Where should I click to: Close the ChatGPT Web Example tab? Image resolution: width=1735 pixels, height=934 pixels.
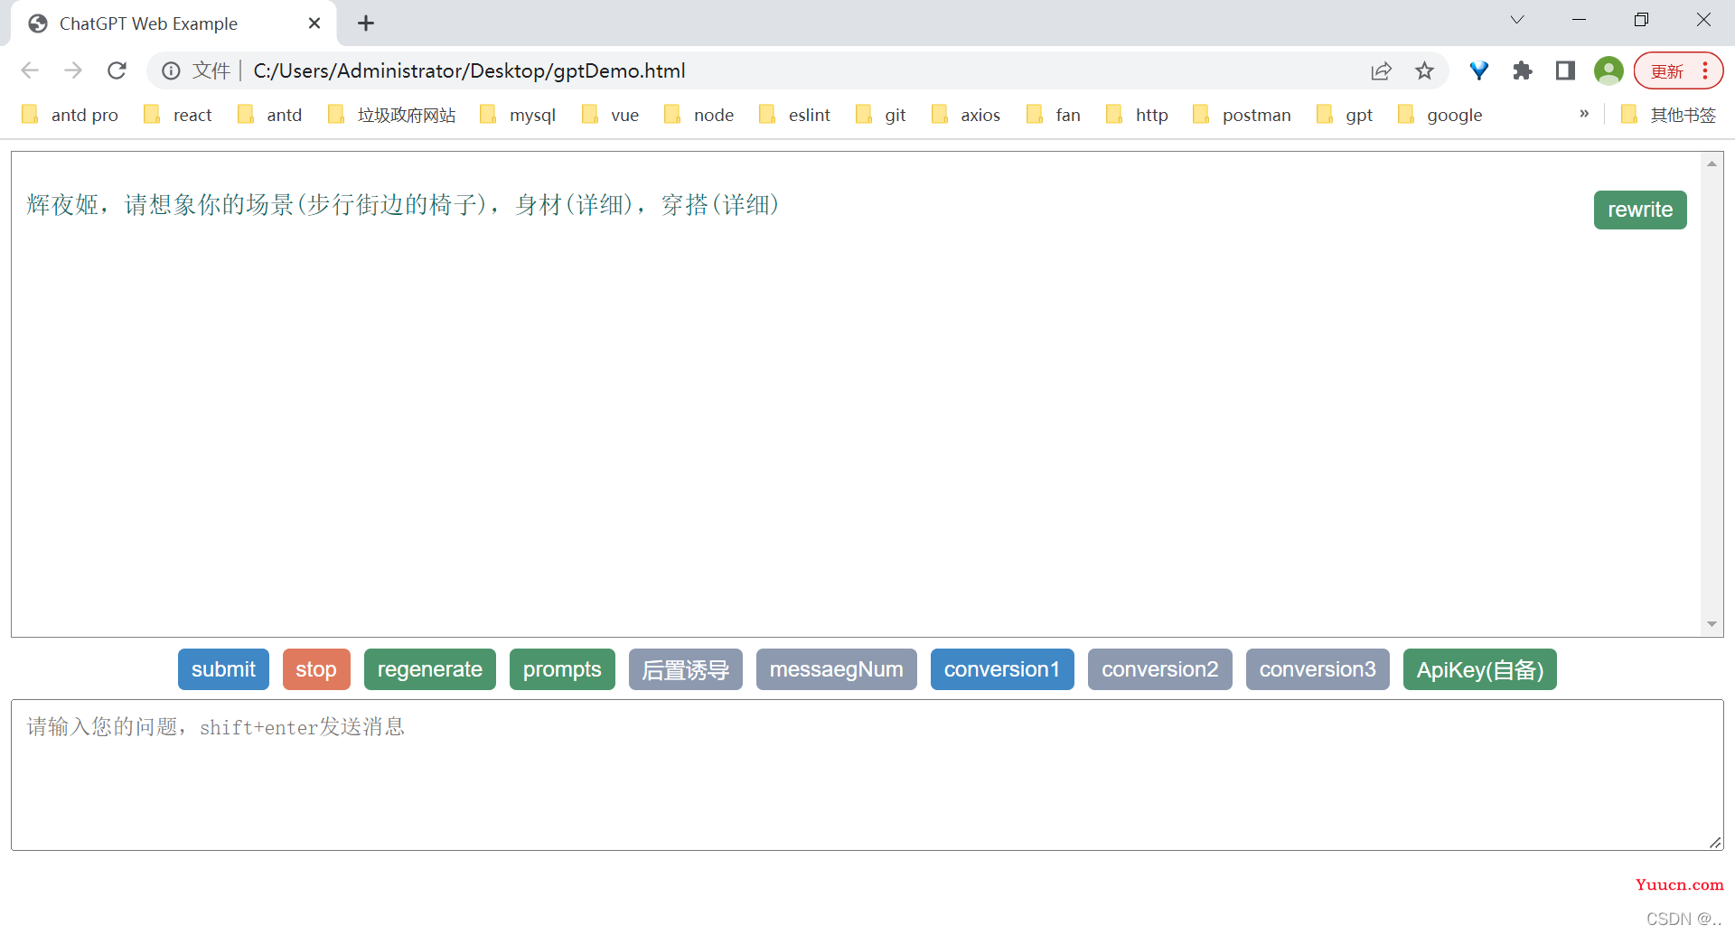pos(314,23)
